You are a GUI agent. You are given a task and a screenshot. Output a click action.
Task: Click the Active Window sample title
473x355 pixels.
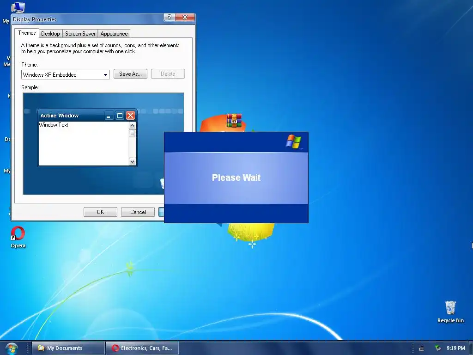pyautogui.click(x=60, y=116)
